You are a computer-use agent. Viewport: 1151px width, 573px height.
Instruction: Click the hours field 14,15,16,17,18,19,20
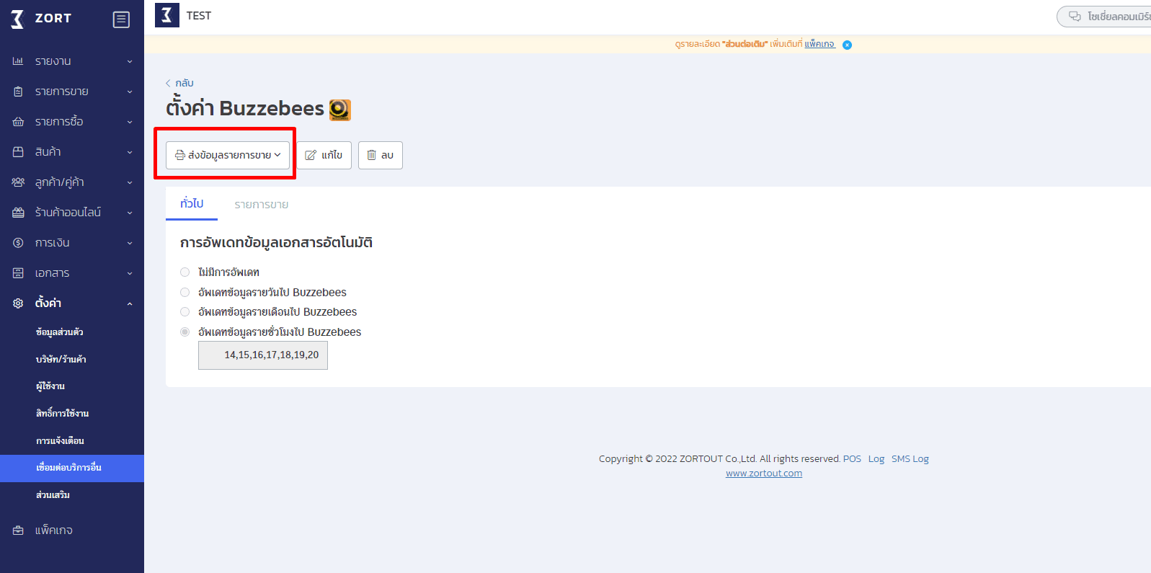[x=263, y=355]
